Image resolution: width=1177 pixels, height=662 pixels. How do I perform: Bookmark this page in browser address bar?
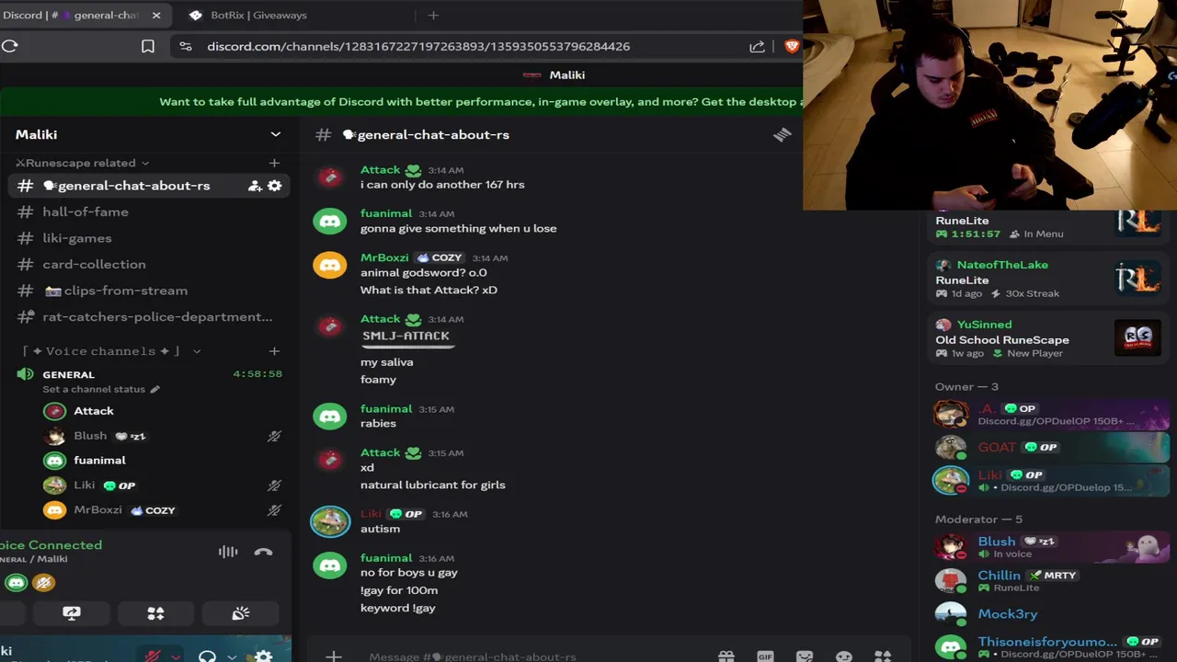click(148, 46)
